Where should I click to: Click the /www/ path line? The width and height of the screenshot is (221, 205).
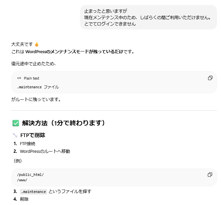click(x=22, y=180)
